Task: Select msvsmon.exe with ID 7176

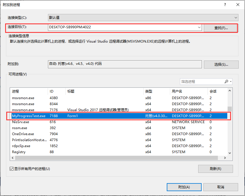Action: [x=119, y=110]
